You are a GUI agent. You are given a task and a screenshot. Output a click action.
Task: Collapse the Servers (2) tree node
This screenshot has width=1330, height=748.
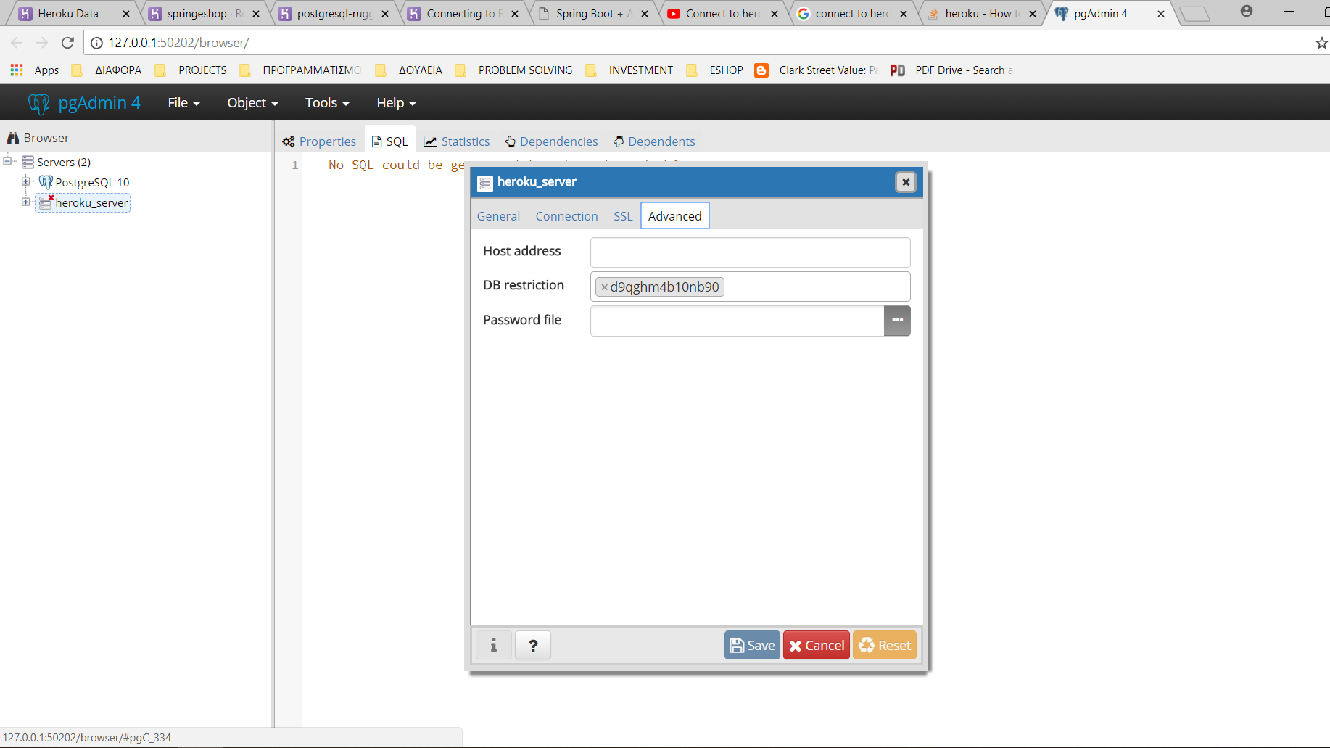pos(9,161)
